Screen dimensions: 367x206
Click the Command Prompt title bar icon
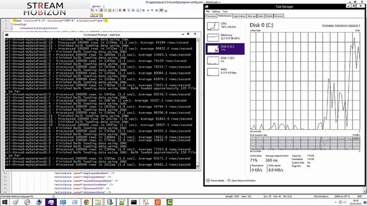(x=6, y=35)
